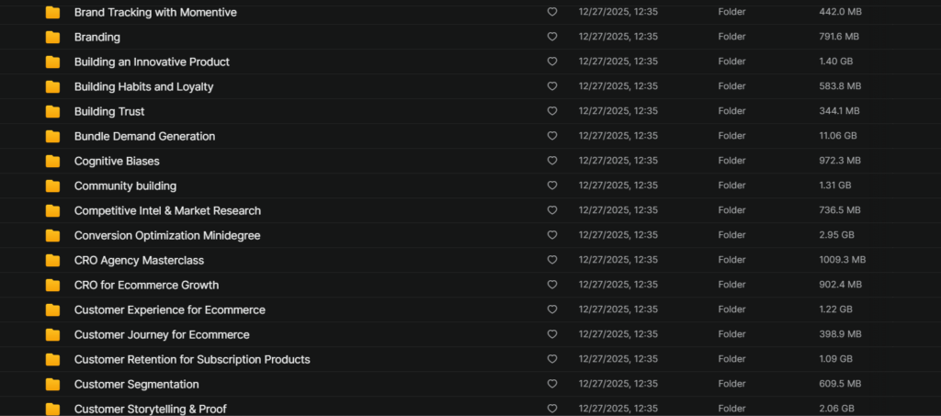941x416 pixels.
Task: Click the Customer Segmentation folder icon
Action: click(52, 385)
